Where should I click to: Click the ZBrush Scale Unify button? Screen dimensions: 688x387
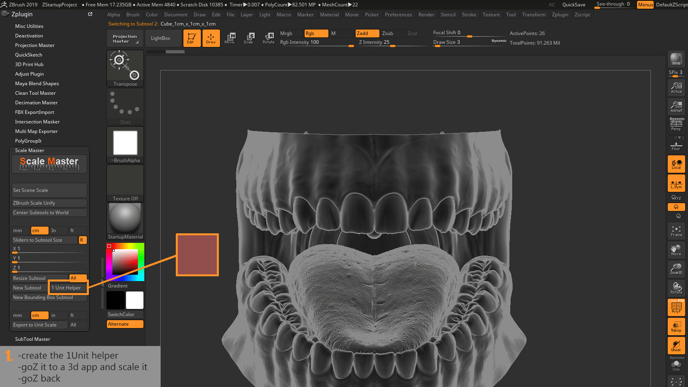(49, 203)
